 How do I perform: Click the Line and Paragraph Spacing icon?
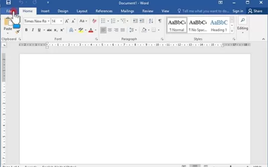click(x=131, y=30)
